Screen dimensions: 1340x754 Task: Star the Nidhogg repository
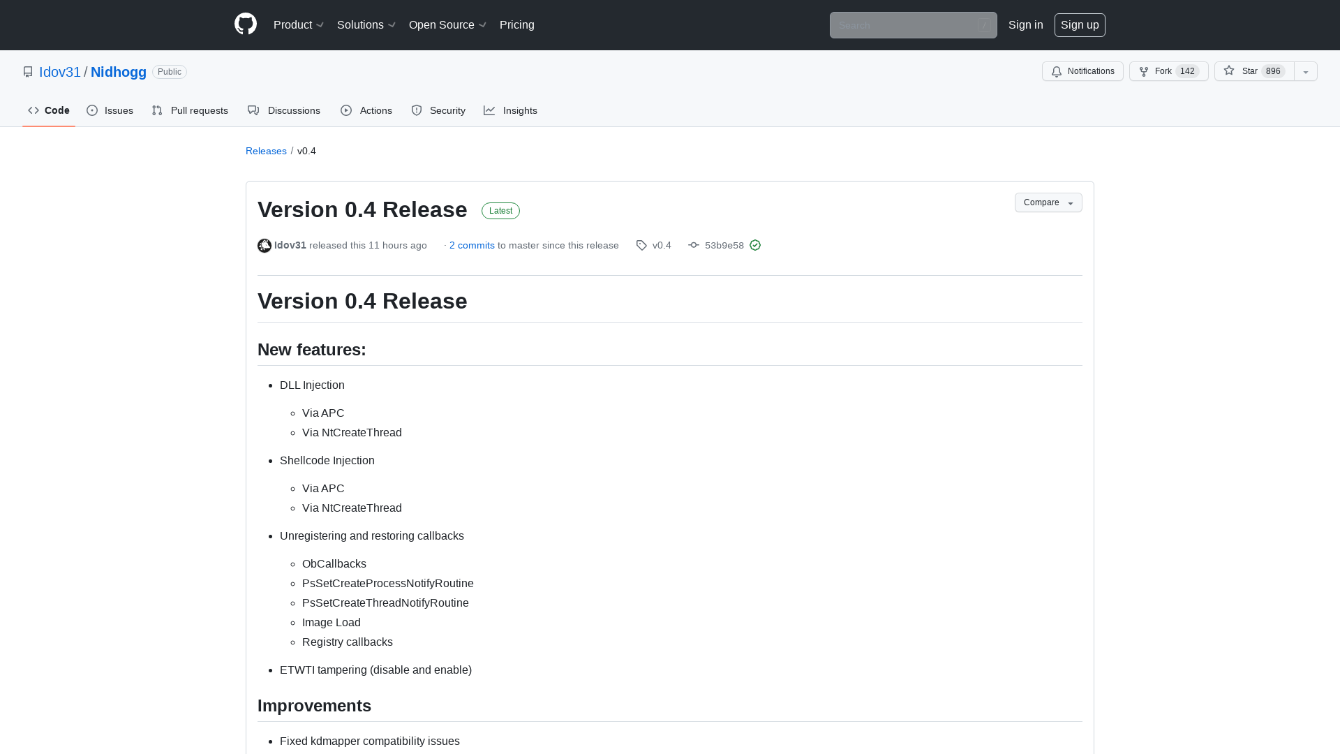pos(1254,71)
